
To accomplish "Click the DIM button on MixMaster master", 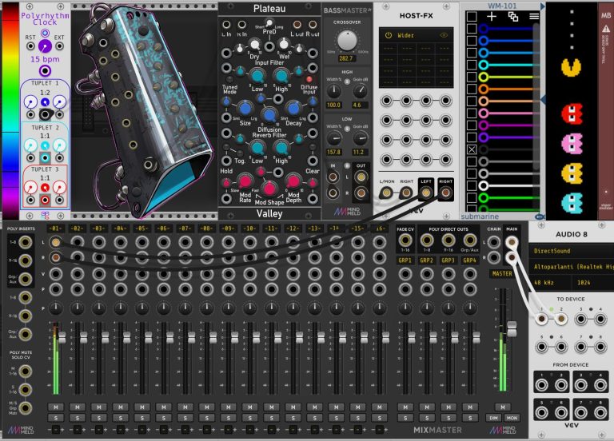I will [x=493, y=418].
